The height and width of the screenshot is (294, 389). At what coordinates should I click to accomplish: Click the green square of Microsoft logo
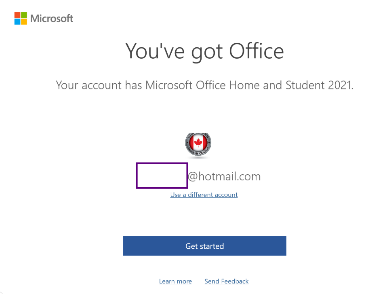(x=24, y=15)
